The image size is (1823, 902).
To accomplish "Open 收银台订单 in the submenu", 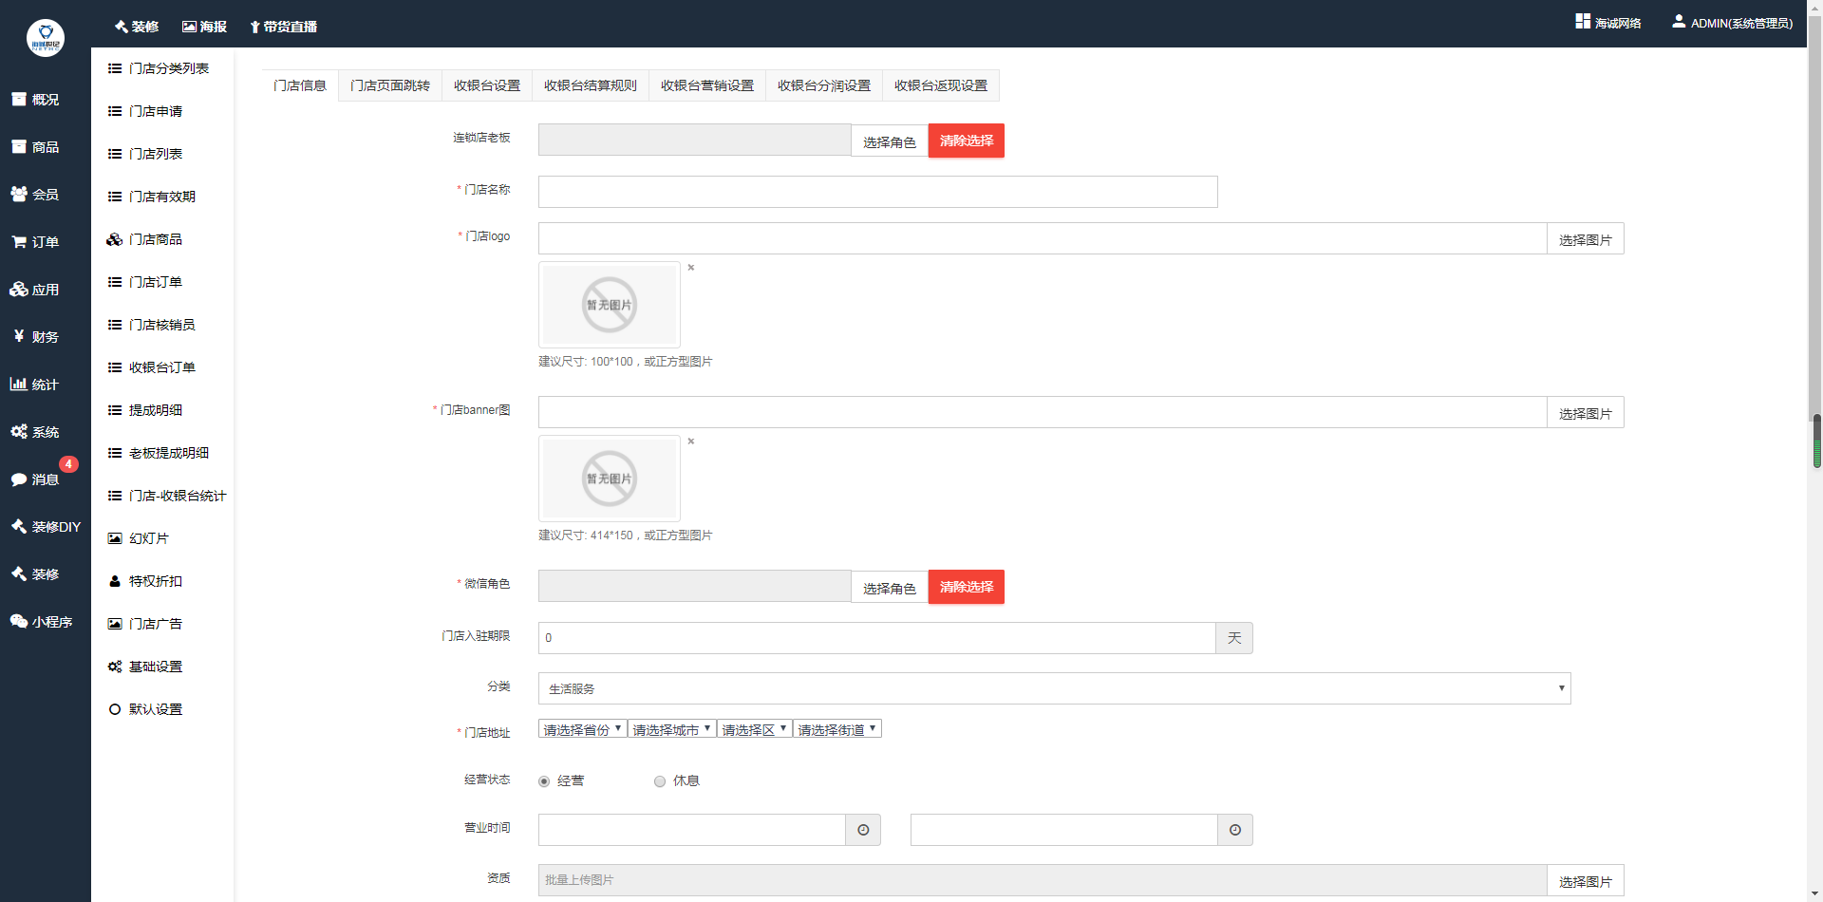I will point(162,367).
